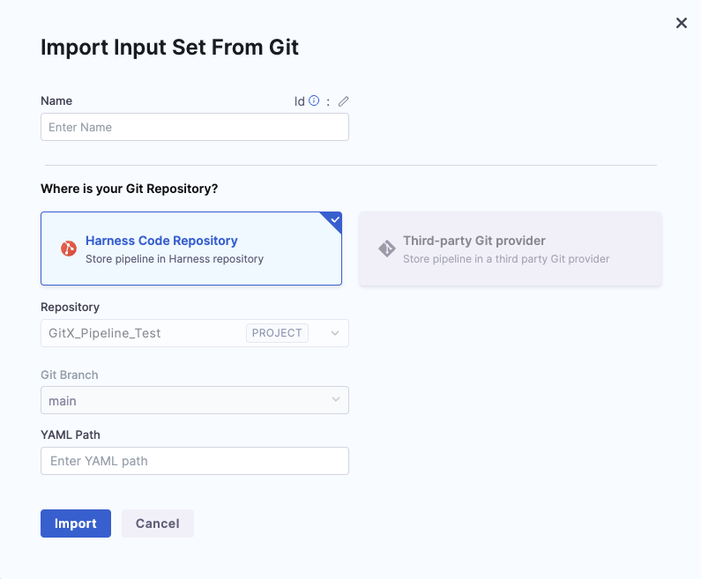The height and width of the screenshot is (579, 701).
Task: Click the YAML Path label
Action: (70, 434)
